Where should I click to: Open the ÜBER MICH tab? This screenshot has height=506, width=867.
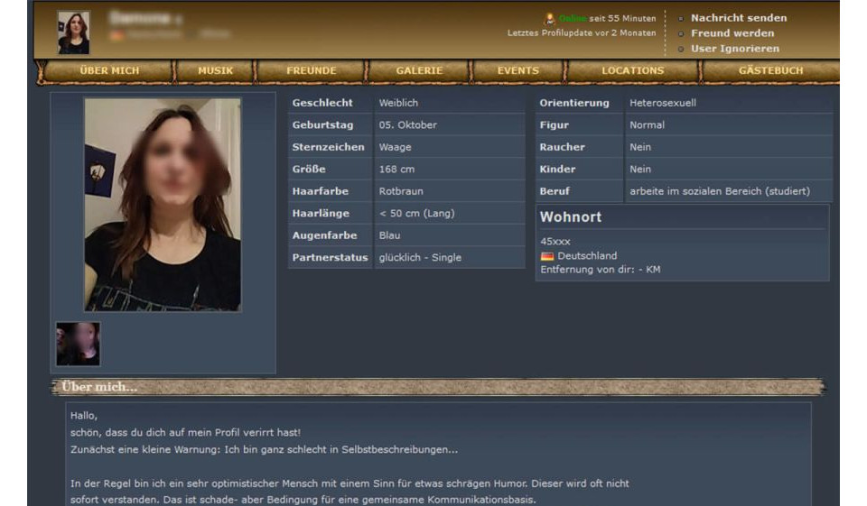point(109,70)
